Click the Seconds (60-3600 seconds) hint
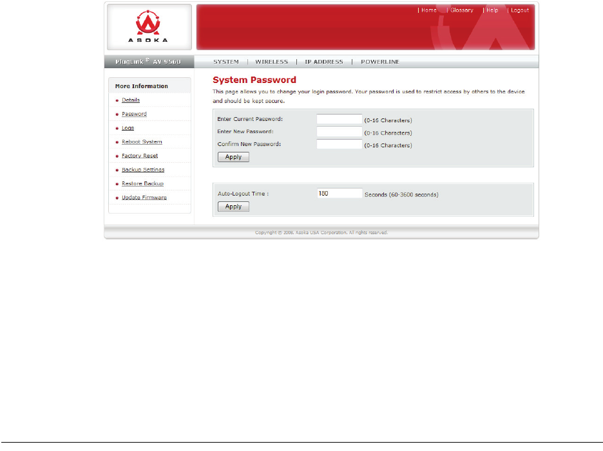This screenshot has height=451, width=603. (401, 195)
